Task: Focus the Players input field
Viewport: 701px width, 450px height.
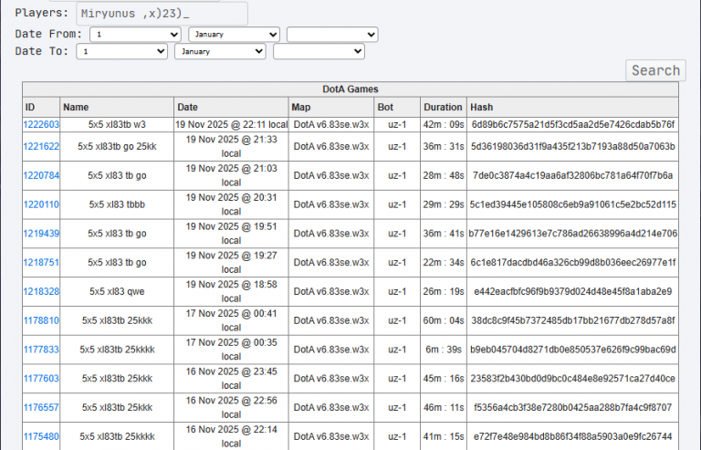Action: point(162,14)
